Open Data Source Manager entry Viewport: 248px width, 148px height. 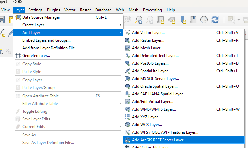tap(41, 17)
